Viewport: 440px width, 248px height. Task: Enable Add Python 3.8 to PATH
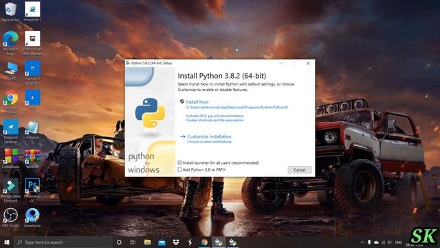point(179,169)
